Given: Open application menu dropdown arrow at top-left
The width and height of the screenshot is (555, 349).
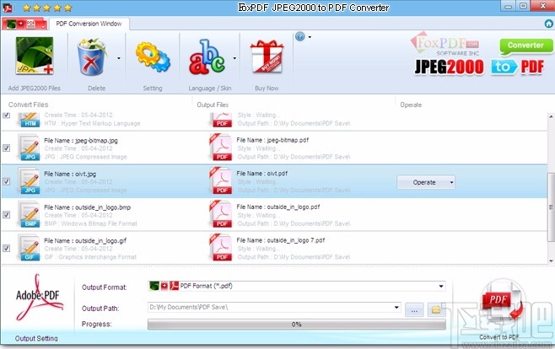Looking at the screenshot, I should point(43,26).
